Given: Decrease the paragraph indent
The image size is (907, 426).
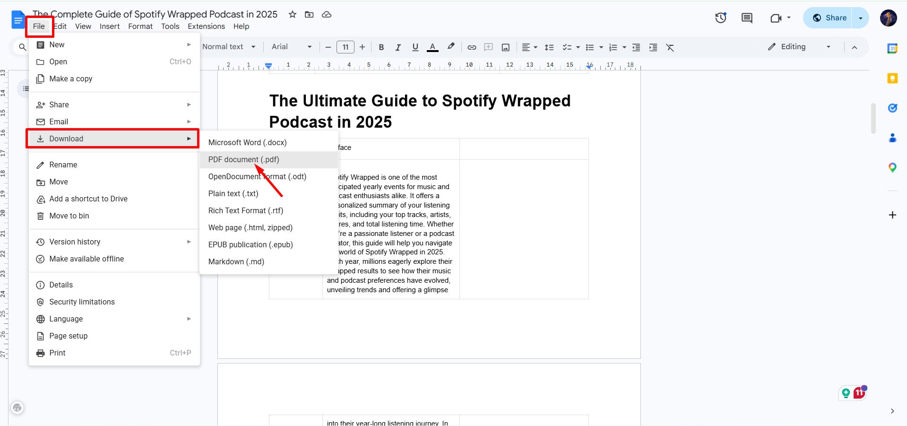Looking at the screenshot, I should coord(636,47).
